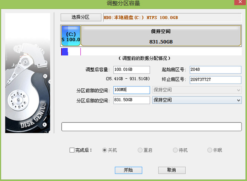
Task: Click the 分区后部的空间 field showing 831.50GB
Action: [132, 100]
